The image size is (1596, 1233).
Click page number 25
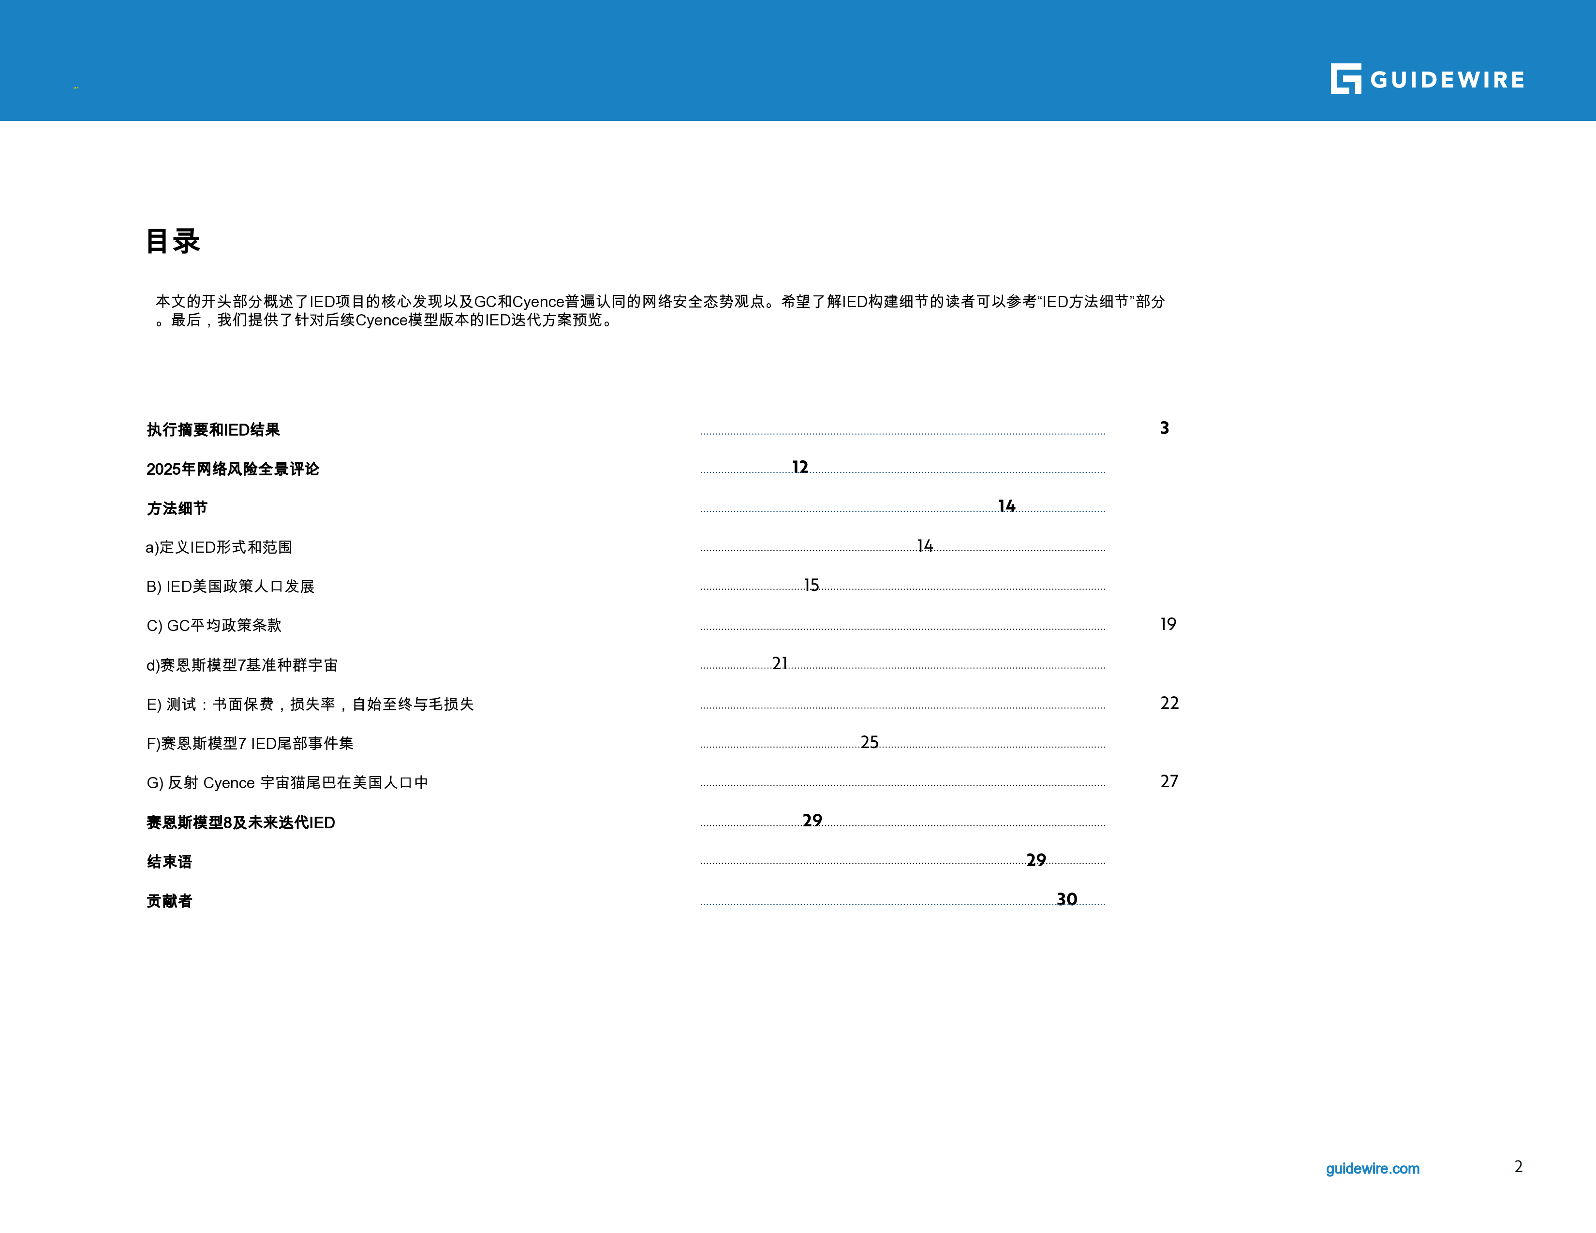870,742
